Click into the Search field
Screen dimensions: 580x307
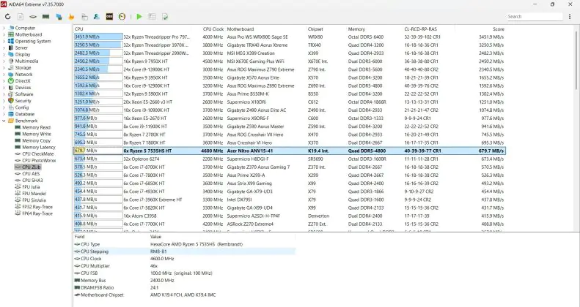[535, 17]
